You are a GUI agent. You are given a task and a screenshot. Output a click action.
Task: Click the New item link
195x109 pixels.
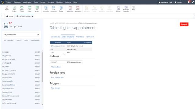click(x=90, y=37)
